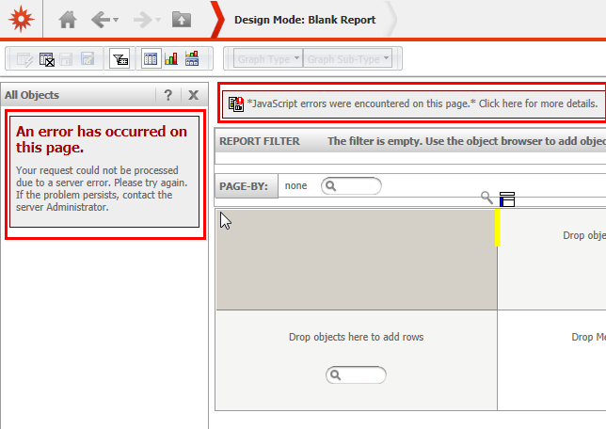This screenshot has height=429, width=606.
Task: Click the Page-by search field
Action: 351,186
